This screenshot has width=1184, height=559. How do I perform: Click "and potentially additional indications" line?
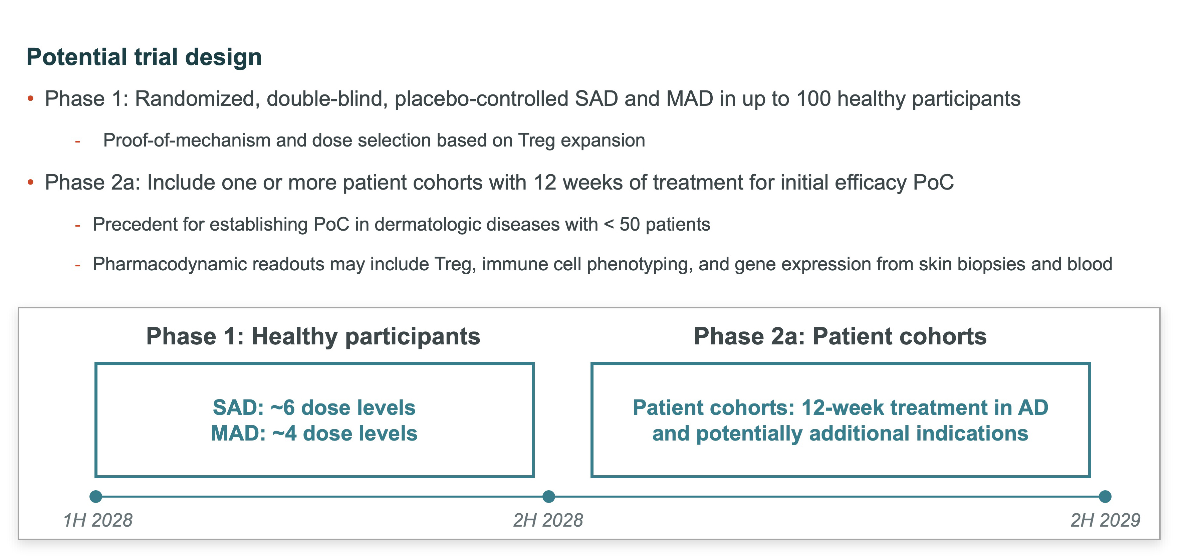click(x=840, y=434)
